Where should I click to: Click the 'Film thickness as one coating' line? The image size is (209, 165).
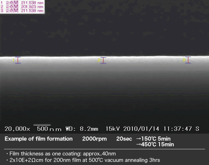[61, 154]
